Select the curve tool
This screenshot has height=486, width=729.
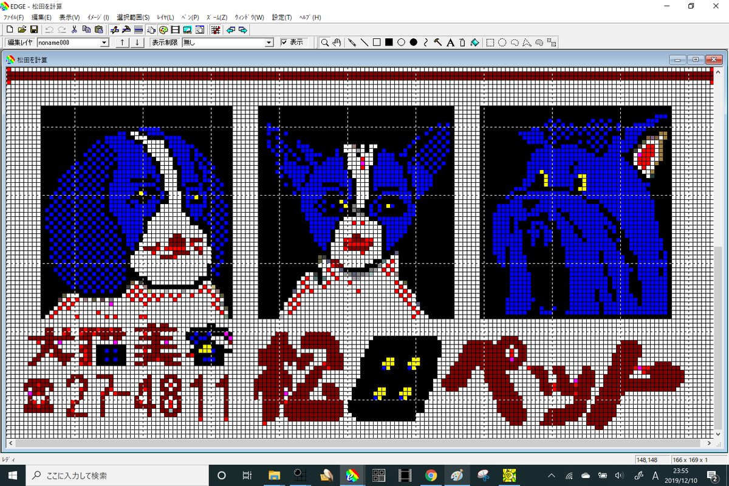(426, 43)
